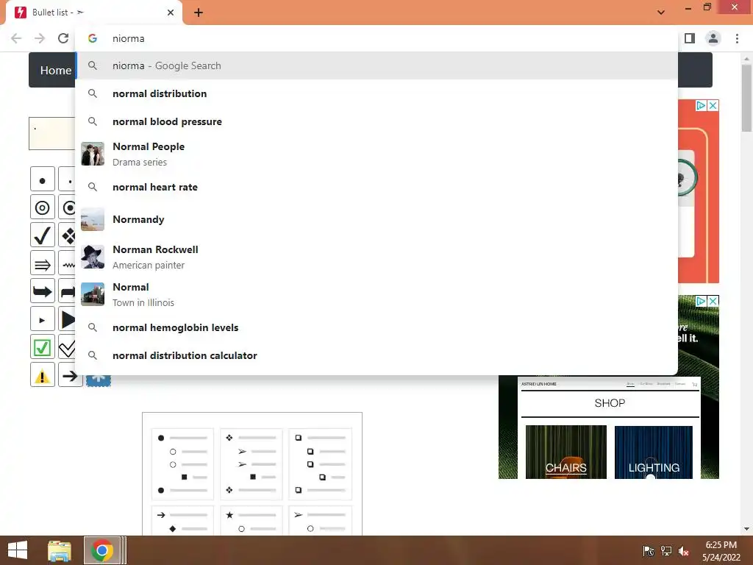The image size is (753, 565).
Task: Click the LIGHTING image in the ad
Action: [654, 452]
